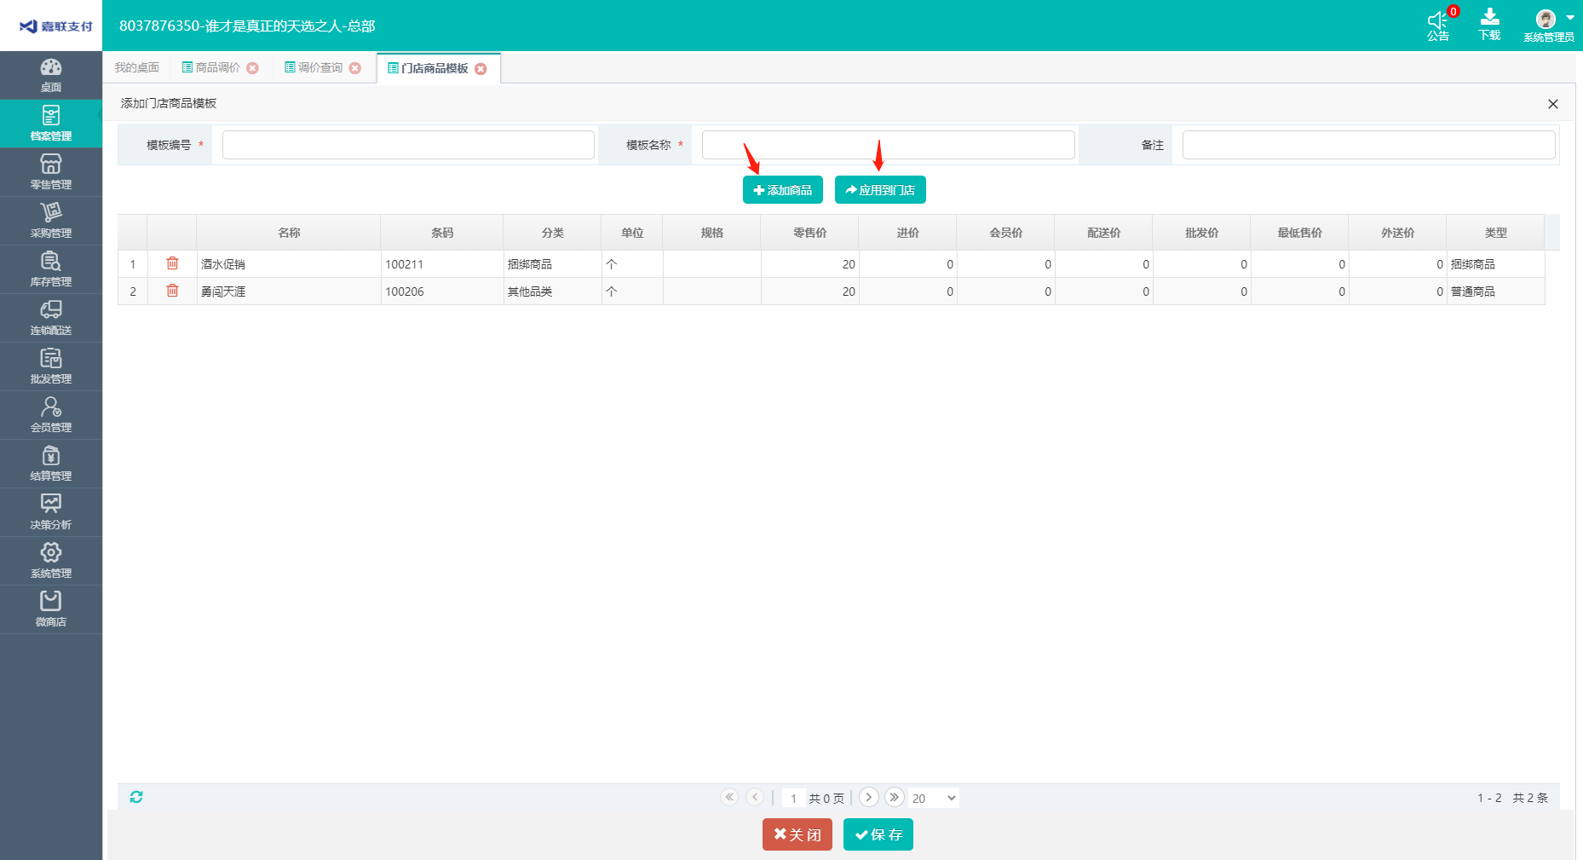Click the 分类 column header
The image size is (1583, 860).
(552, 233)
